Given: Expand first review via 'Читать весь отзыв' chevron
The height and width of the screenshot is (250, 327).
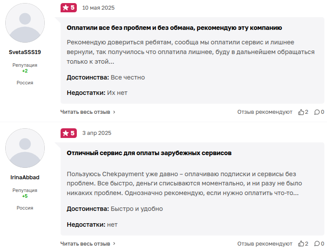Looking at the screenshot, I should pos(114,112).
